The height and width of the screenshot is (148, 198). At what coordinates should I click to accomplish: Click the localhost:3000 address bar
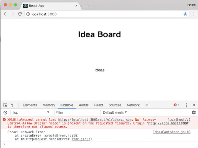[107, 14]
